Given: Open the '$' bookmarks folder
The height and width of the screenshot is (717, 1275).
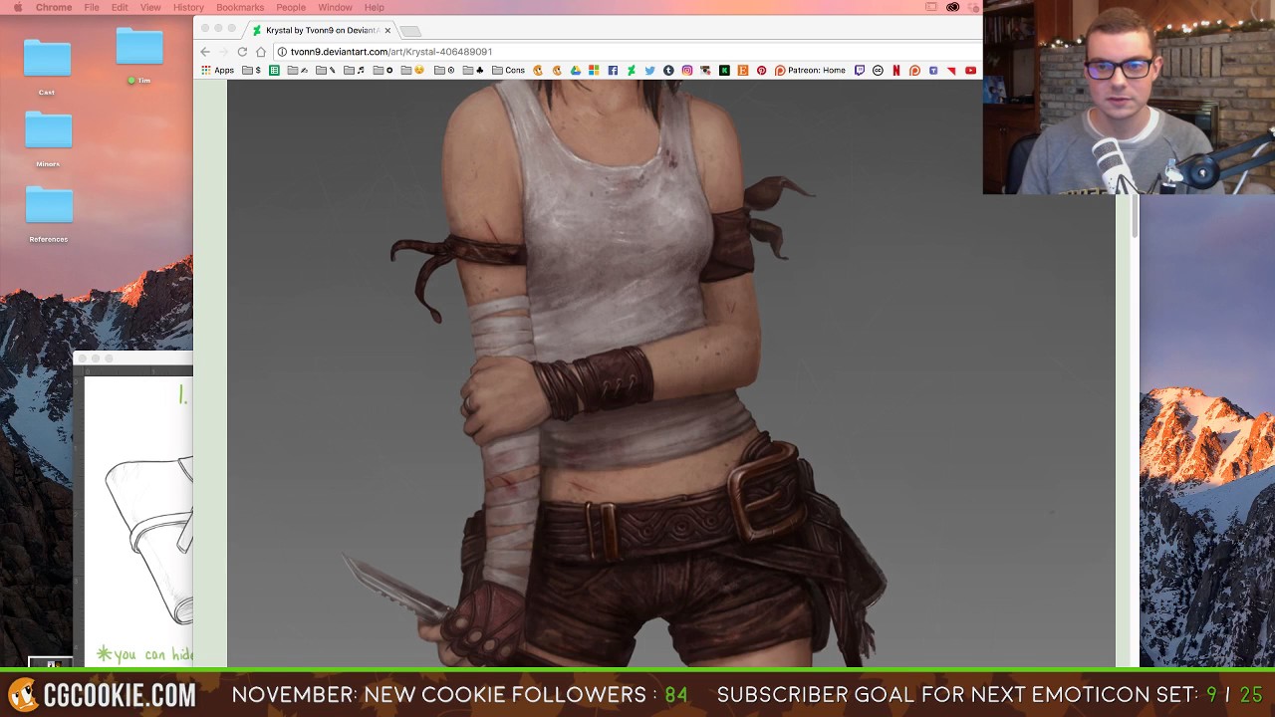Looking at the screenshot, I should coord(251,71).
